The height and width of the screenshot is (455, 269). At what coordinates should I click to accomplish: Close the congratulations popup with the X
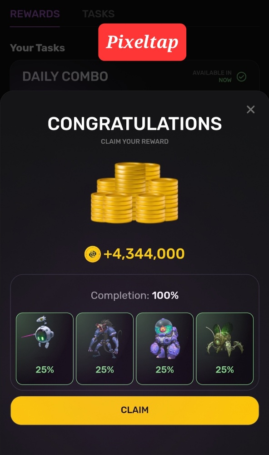pos(250,109)
